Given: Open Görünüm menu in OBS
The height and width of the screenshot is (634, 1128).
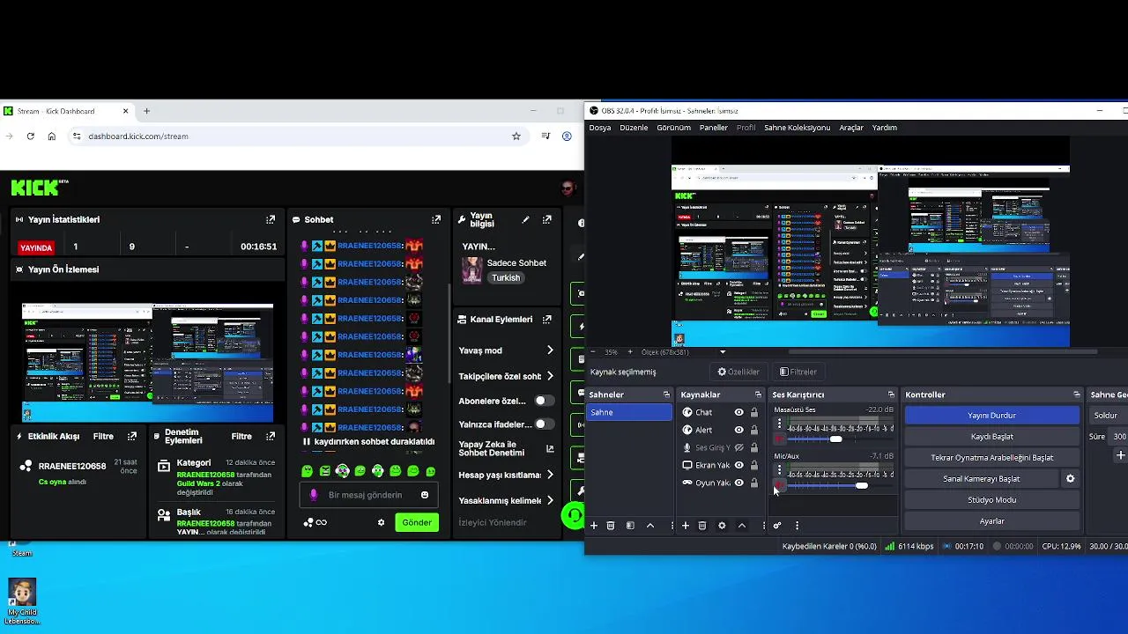Looking at the screenshot, I should [673, 128].
